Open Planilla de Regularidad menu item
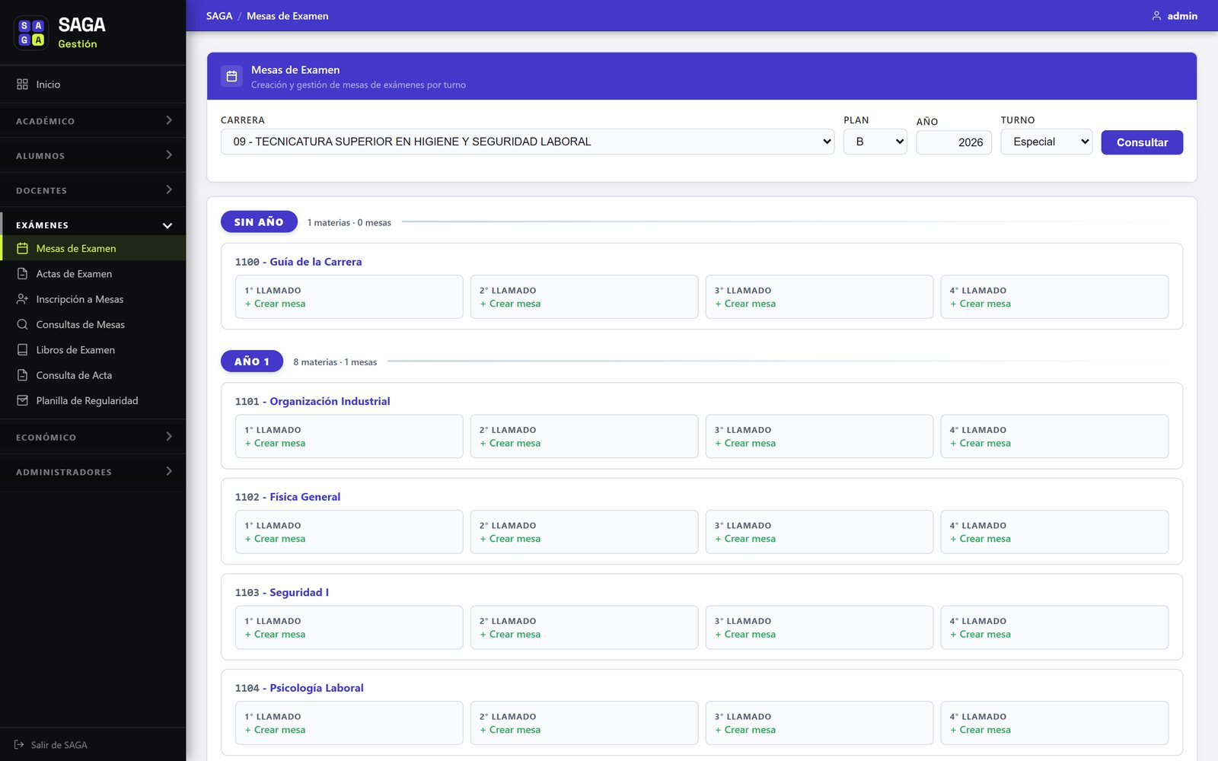The height and width of the screenshot is (761, 1218). (x=93, y=401)
